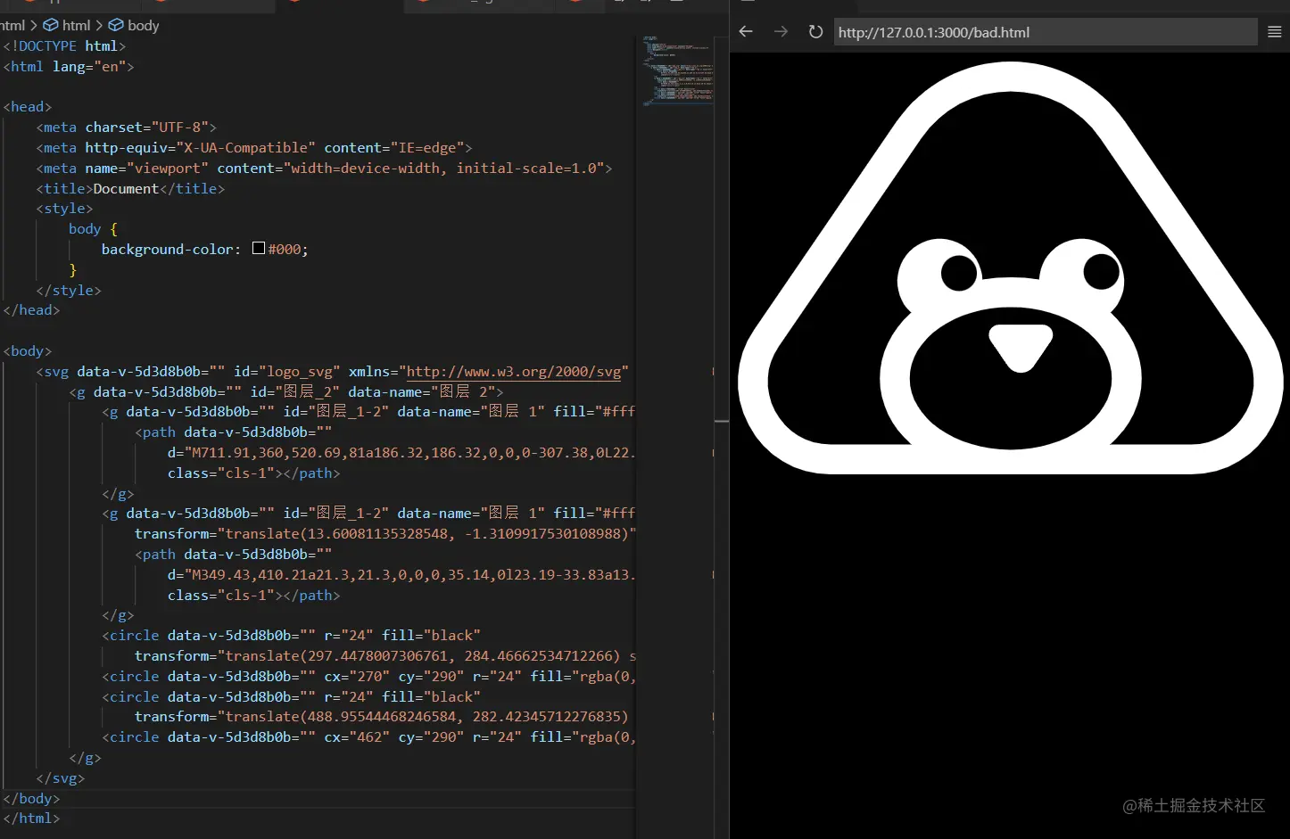Click the path data starting M711.91,360
The image size is (1290, 839).
[x=401, y=453]
